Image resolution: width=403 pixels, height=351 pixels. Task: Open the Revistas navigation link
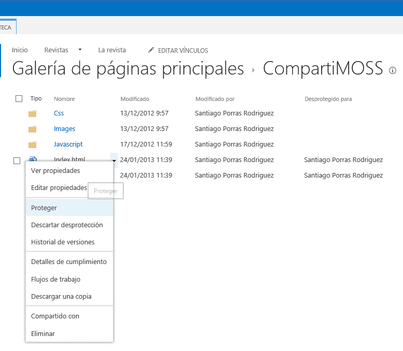coord(56,50)
